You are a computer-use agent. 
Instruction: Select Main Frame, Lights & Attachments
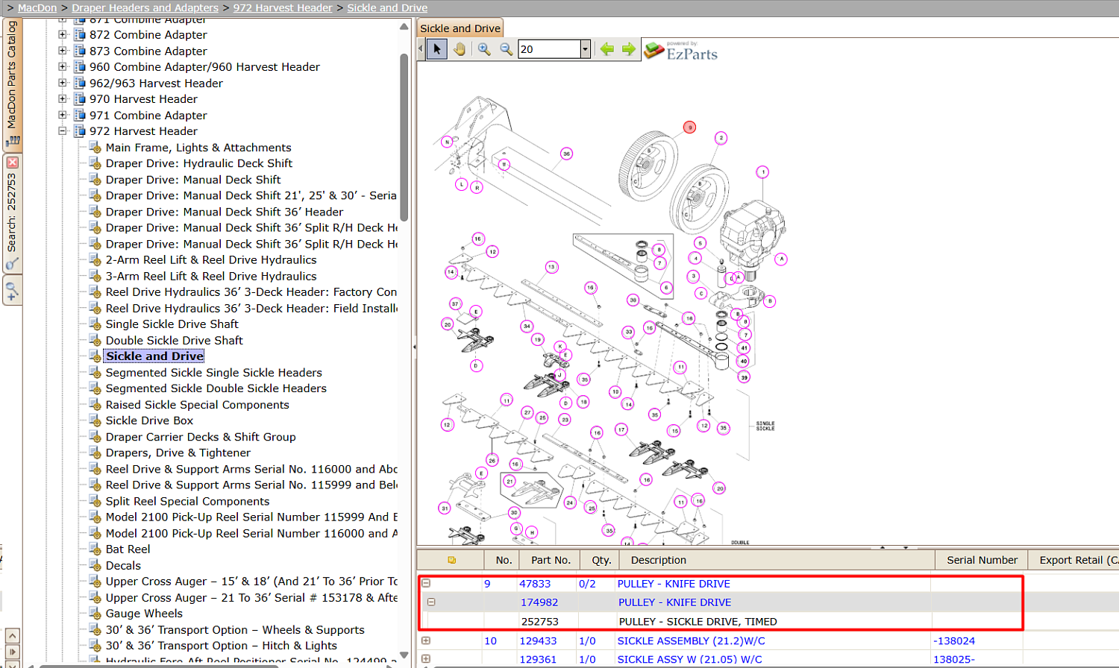[x=198, y=148]
